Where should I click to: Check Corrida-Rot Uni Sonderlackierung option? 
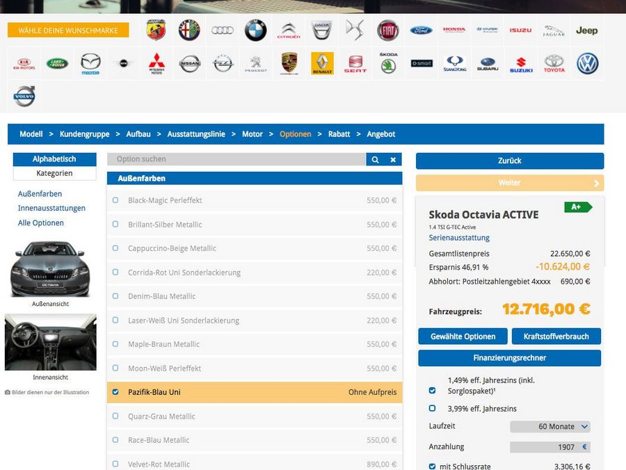115,272
